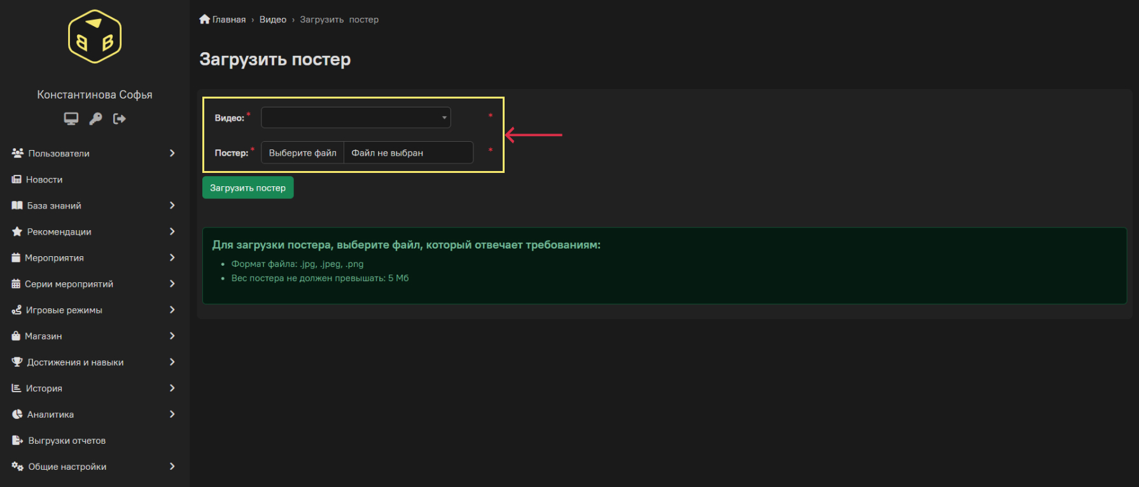Expand the История chevron
Image resolution: width=1139 pixels, height=487 pixels.
click(x=172, y=388)
